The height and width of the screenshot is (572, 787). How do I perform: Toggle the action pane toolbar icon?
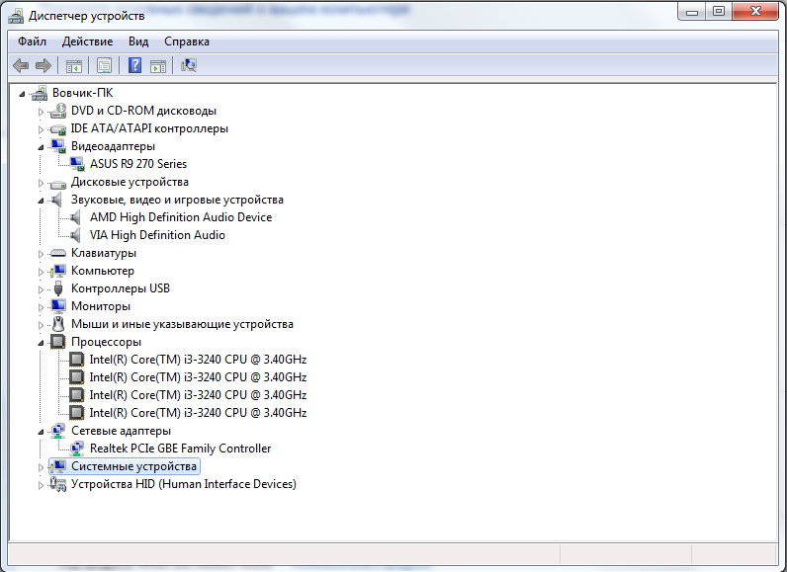(x=158, y=65)
